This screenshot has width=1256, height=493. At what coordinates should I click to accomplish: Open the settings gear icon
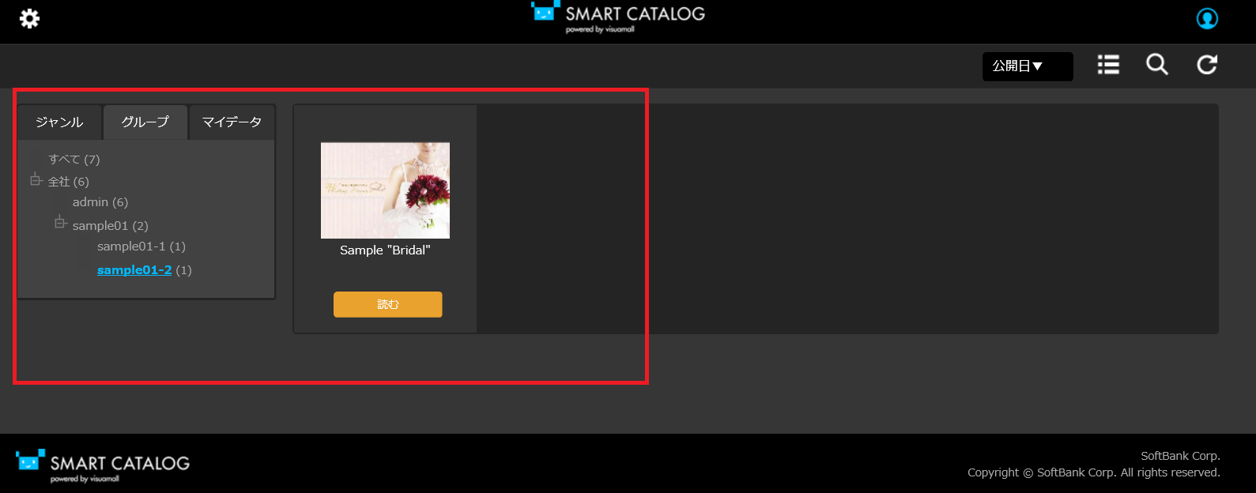coord(29,18)
